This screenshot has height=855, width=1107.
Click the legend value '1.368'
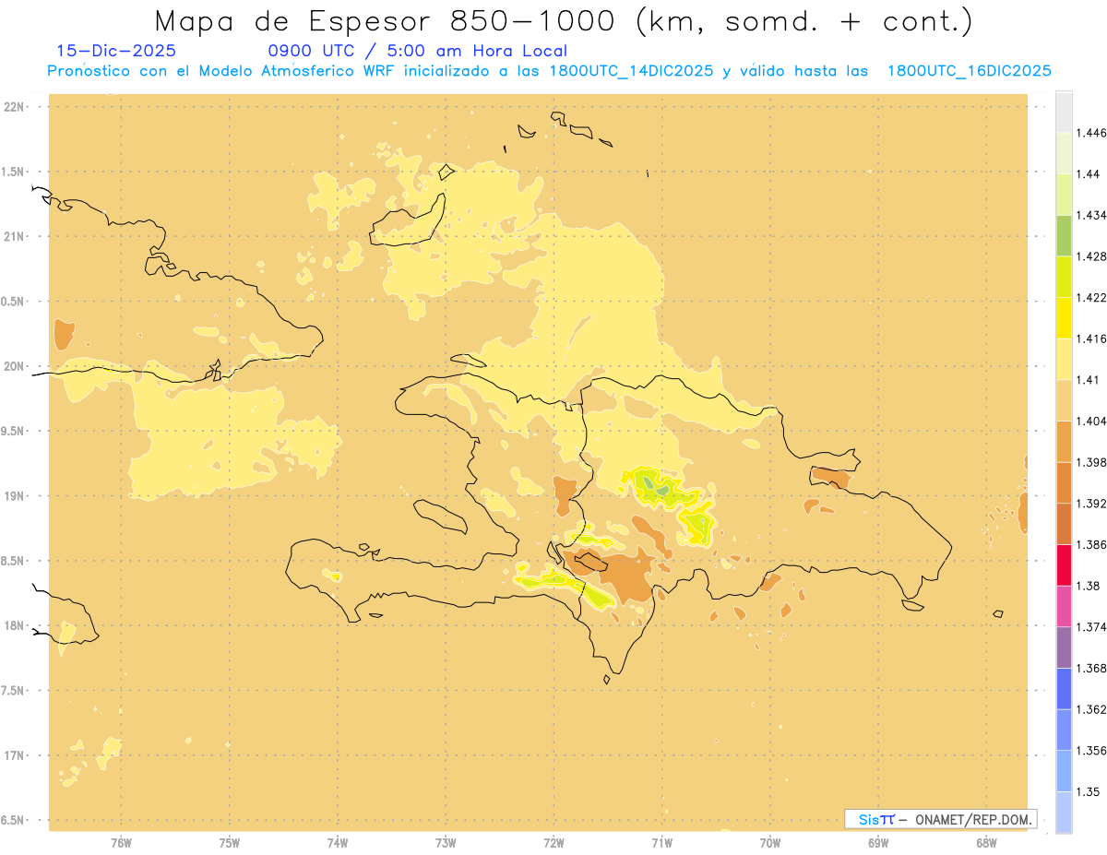coord(1093,668)
